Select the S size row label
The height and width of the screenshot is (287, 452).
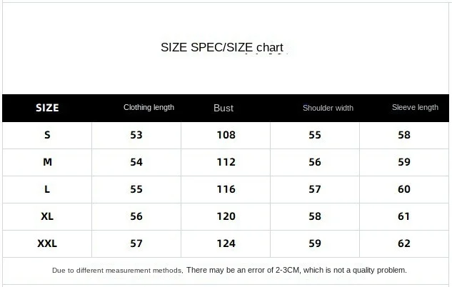click(47, 135)
